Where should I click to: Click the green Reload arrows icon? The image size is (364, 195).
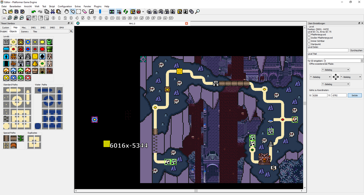(125, 12)
